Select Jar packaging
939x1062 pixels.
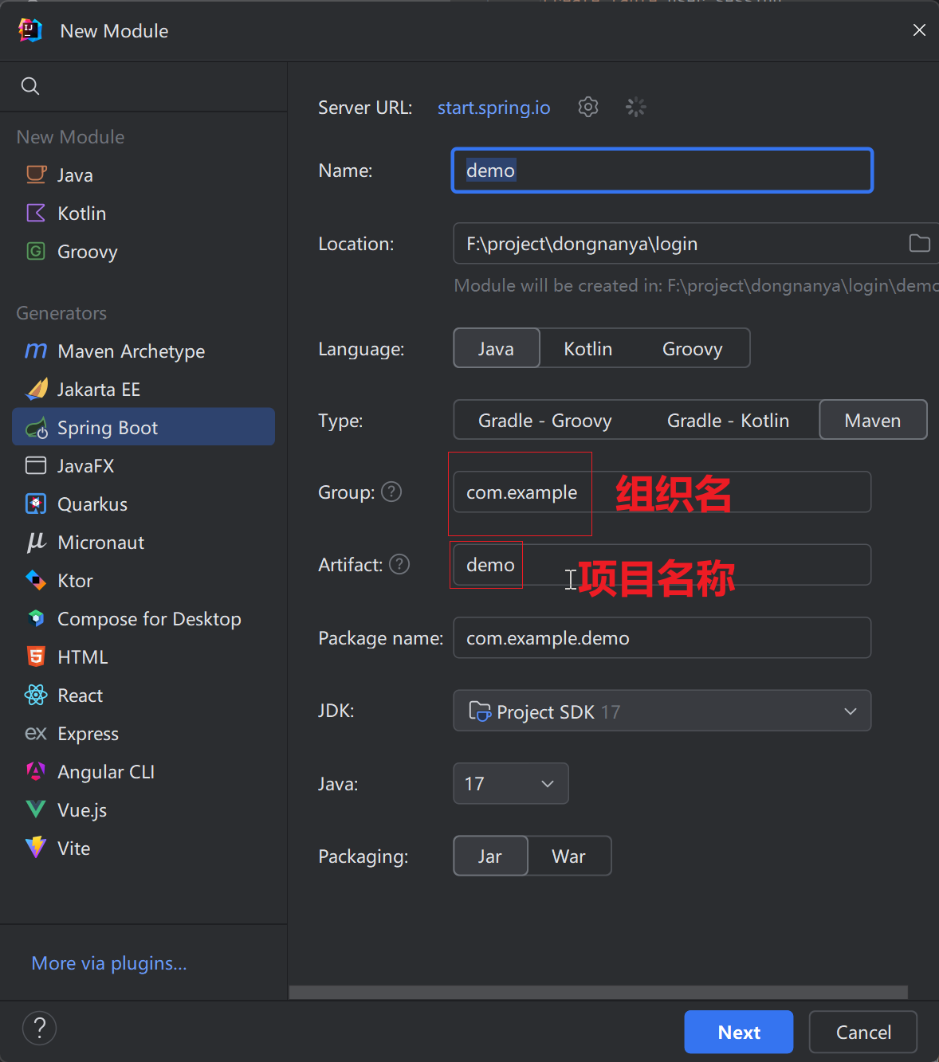pos(490,856)
